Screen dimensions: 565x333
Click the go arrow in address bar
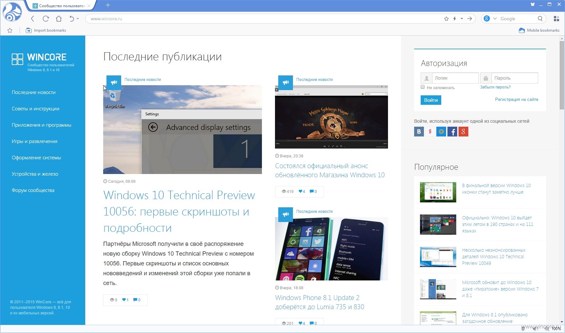pyautogui.click(x=470, y=19)
